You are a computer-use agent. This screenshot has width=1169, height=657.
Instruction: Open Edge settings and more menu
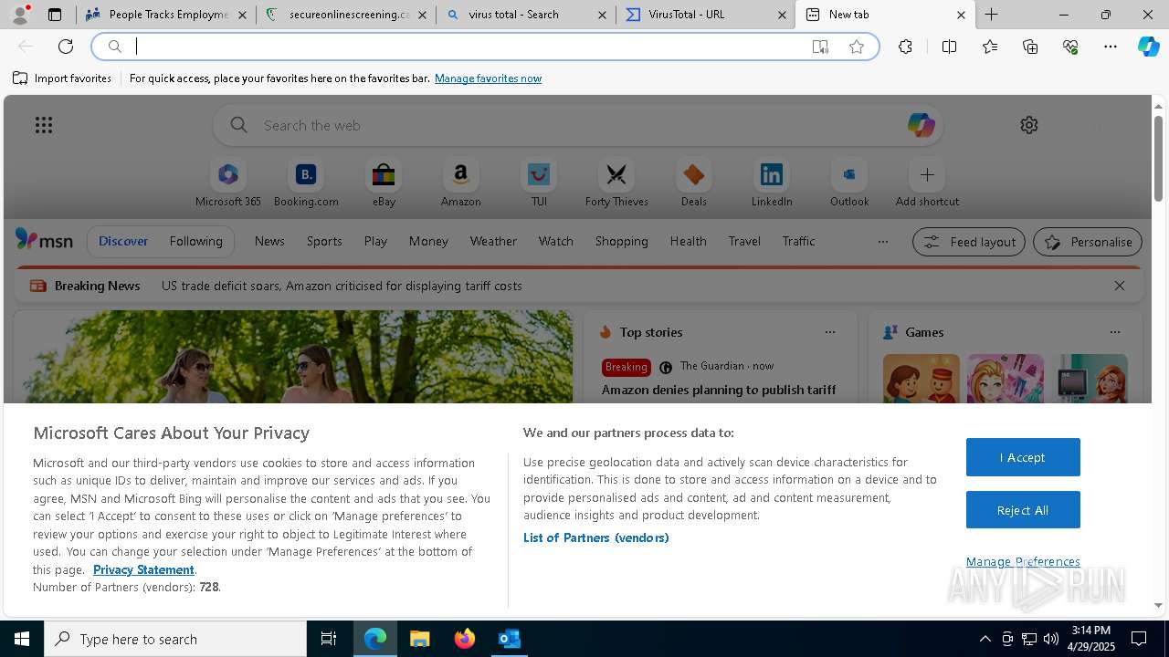(1111, 47)
